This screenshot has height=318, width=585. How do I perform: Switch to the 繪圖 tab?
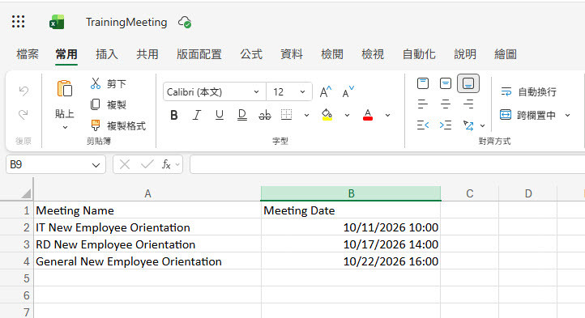(506, 54)
